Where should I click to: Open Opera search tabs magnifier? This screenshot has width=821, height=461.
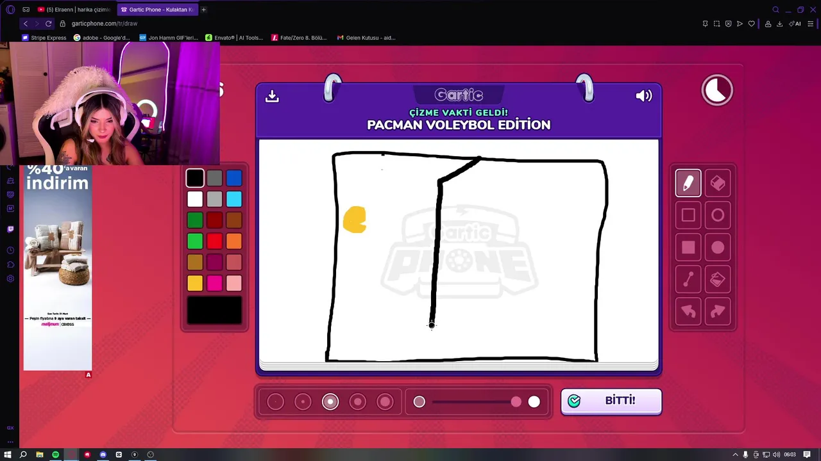[775, 10]
